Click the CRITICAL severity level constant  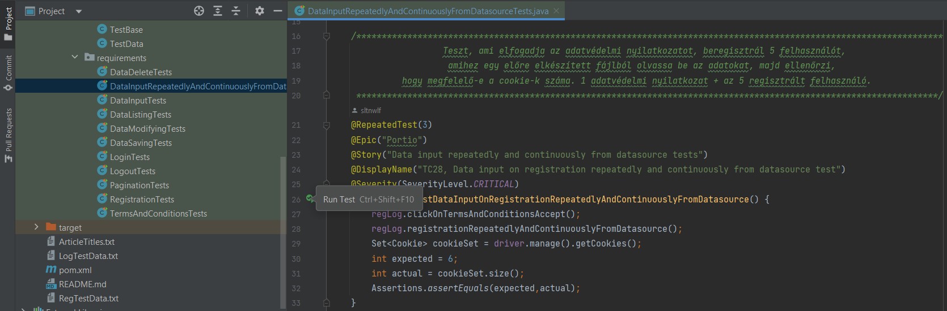coord(493,184)
